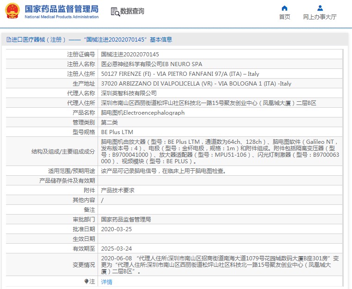Screen dimensions: 352x289
Task: Click the 有效期至 row label
Action: coord(84,249)
